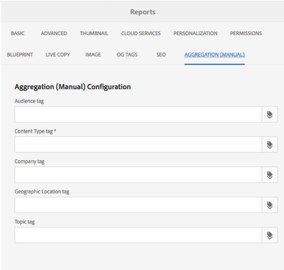The height and width of the screenshot is (270, 284).
Task: Click the Company tag picker icon
Action: 269,175
